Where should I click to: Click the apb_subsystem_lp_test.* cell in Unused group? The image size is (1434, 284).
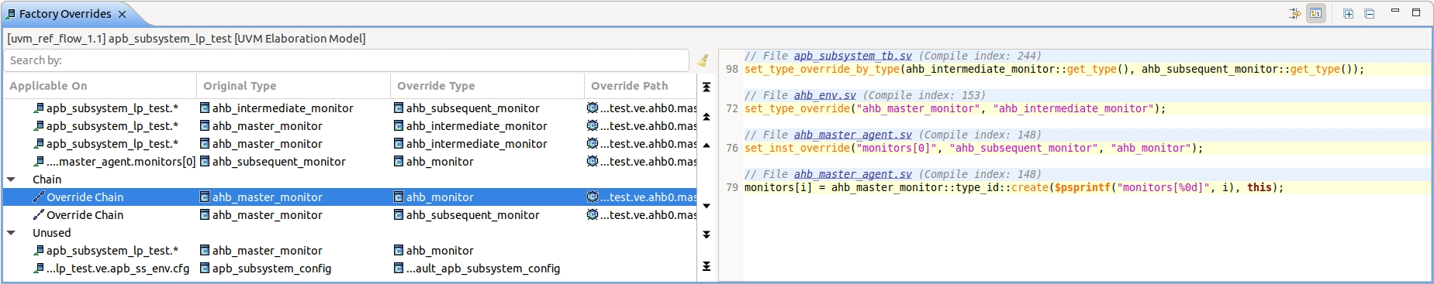[112, 251]
